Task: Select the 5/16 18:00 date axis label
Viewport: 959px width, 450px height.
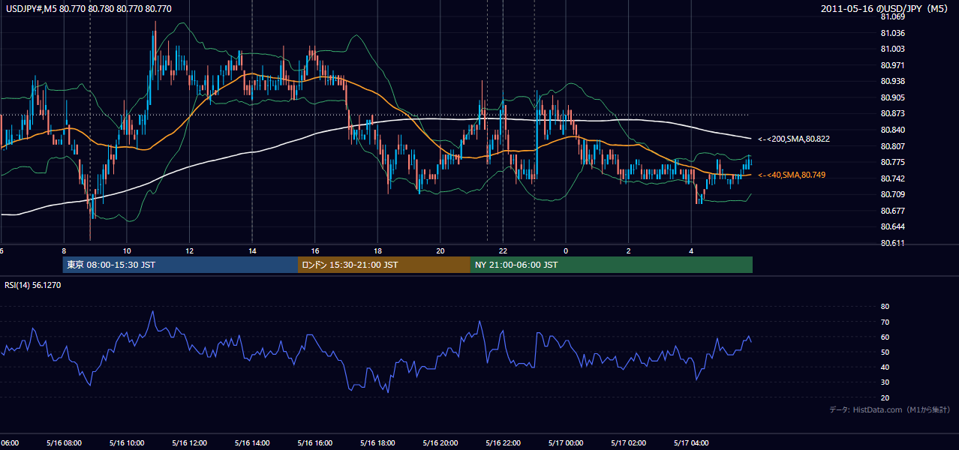Action: pos(376,443)
